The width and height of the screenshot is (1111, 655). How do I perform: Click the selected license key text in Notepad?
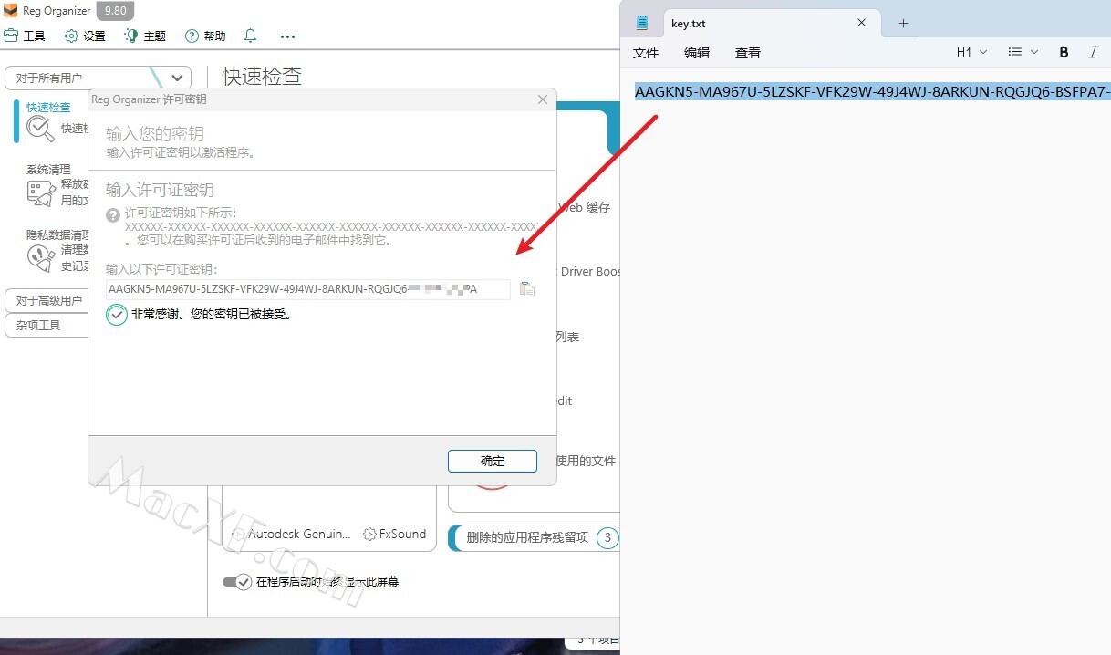coord(872,92)
